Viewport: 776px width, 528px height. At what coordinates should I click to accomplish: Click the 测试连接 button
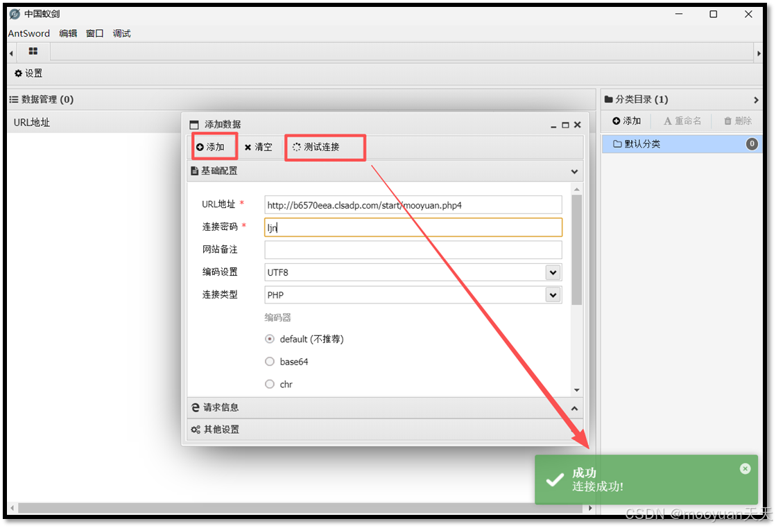316,147
